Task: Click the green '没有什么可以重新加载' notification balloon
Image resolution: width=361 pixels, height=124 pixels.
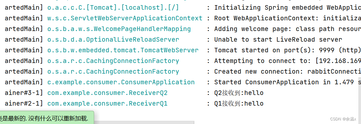Action: 47,118
